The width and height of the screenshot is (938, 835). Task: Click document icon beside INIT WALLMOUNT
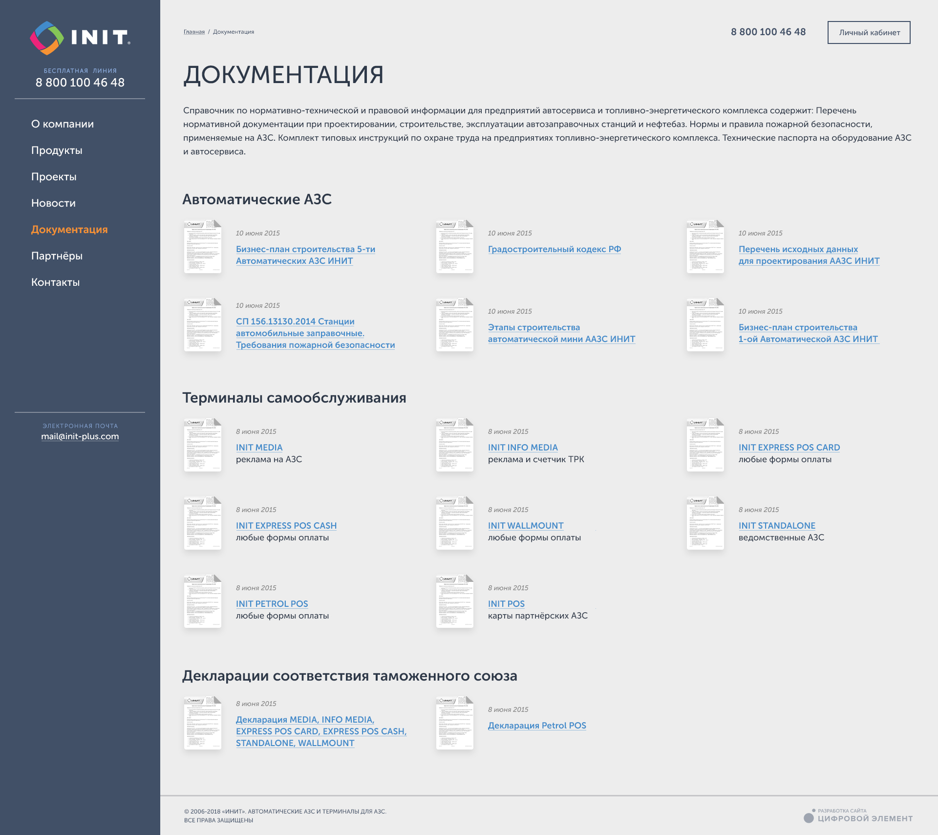(454, 523)
